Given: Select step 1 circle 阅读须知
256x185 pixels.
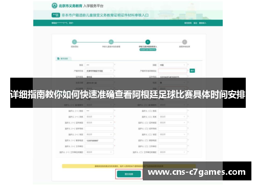Looking at the screenshot, I should click(x=74, y=42).
